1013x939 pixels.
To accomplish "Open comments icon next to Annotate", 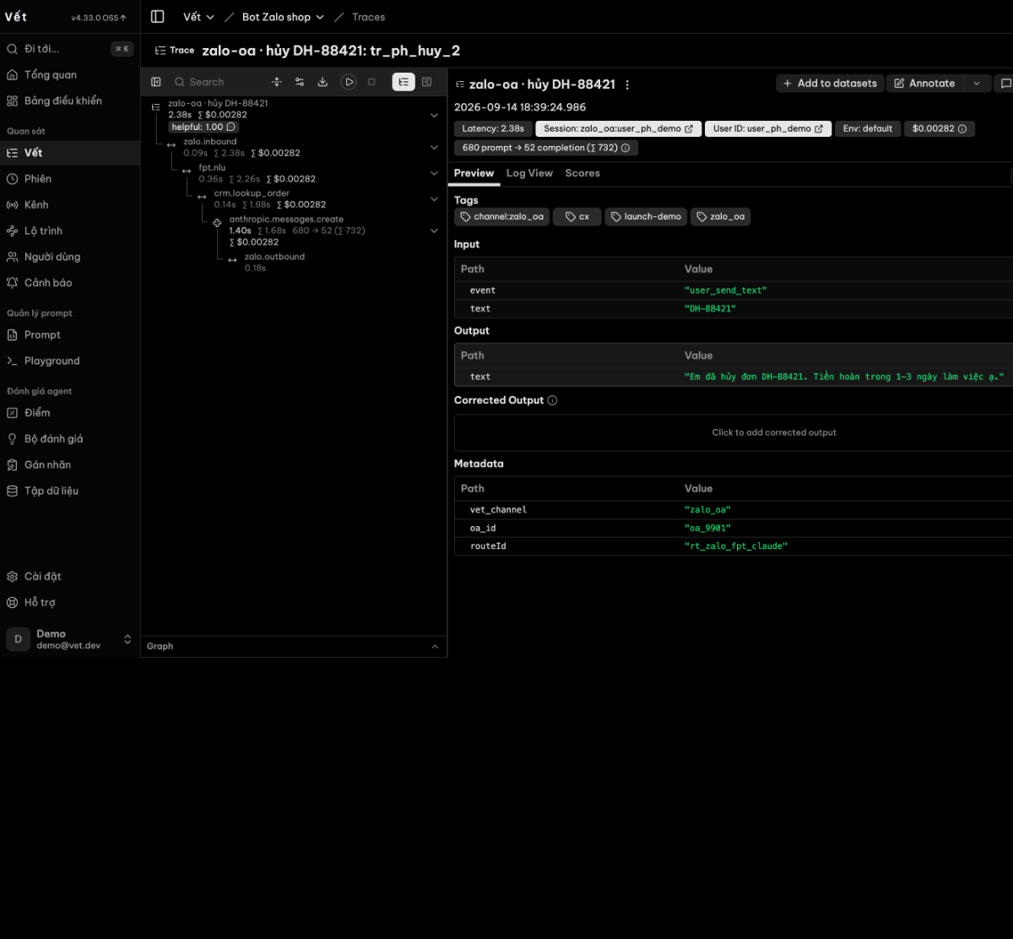I will [1005, 84].
